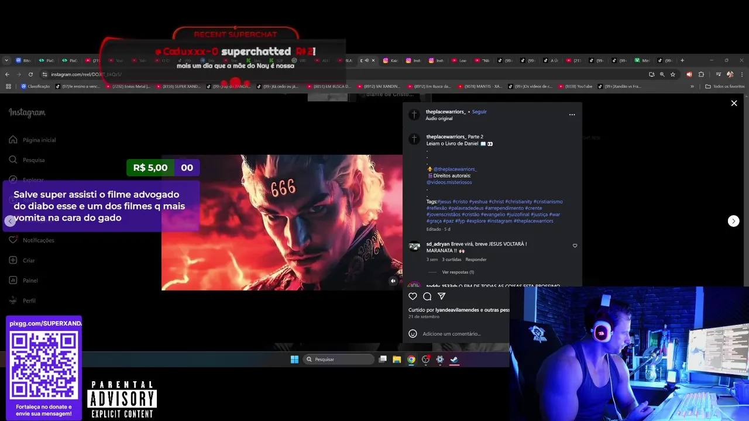The image size is (749, 421).
Task: Open the red speaker extension icon
Action: 689,74
